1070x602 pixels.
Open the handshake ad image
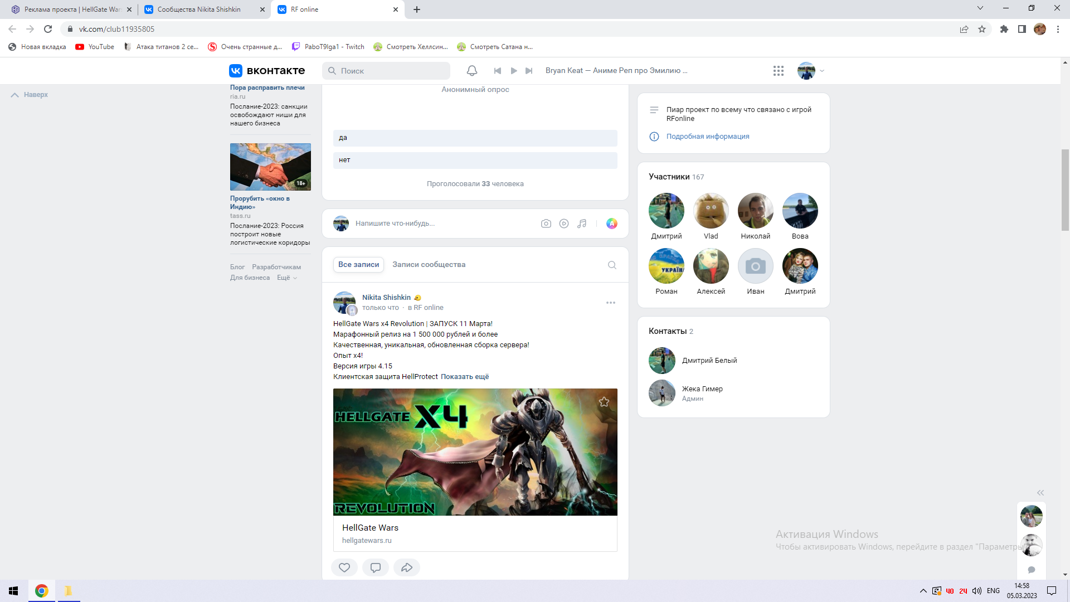[x=270, y=167]
